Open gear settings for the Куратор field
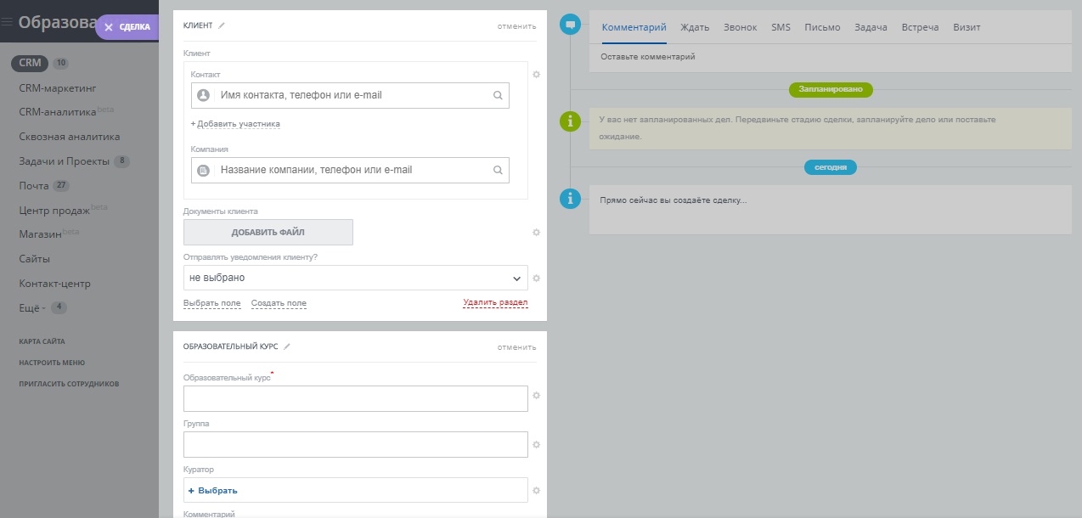The width and height of the screenshot is (1082, 518). pos(536,490)
